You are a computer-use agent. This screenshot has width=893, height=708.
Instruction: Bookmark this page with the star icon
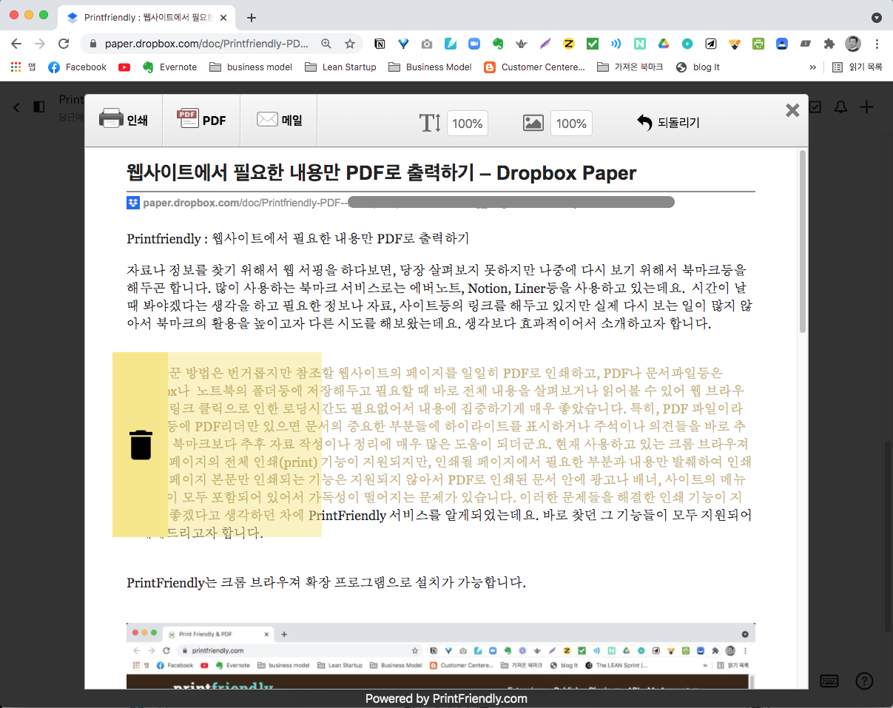click(x=350, y=44)
